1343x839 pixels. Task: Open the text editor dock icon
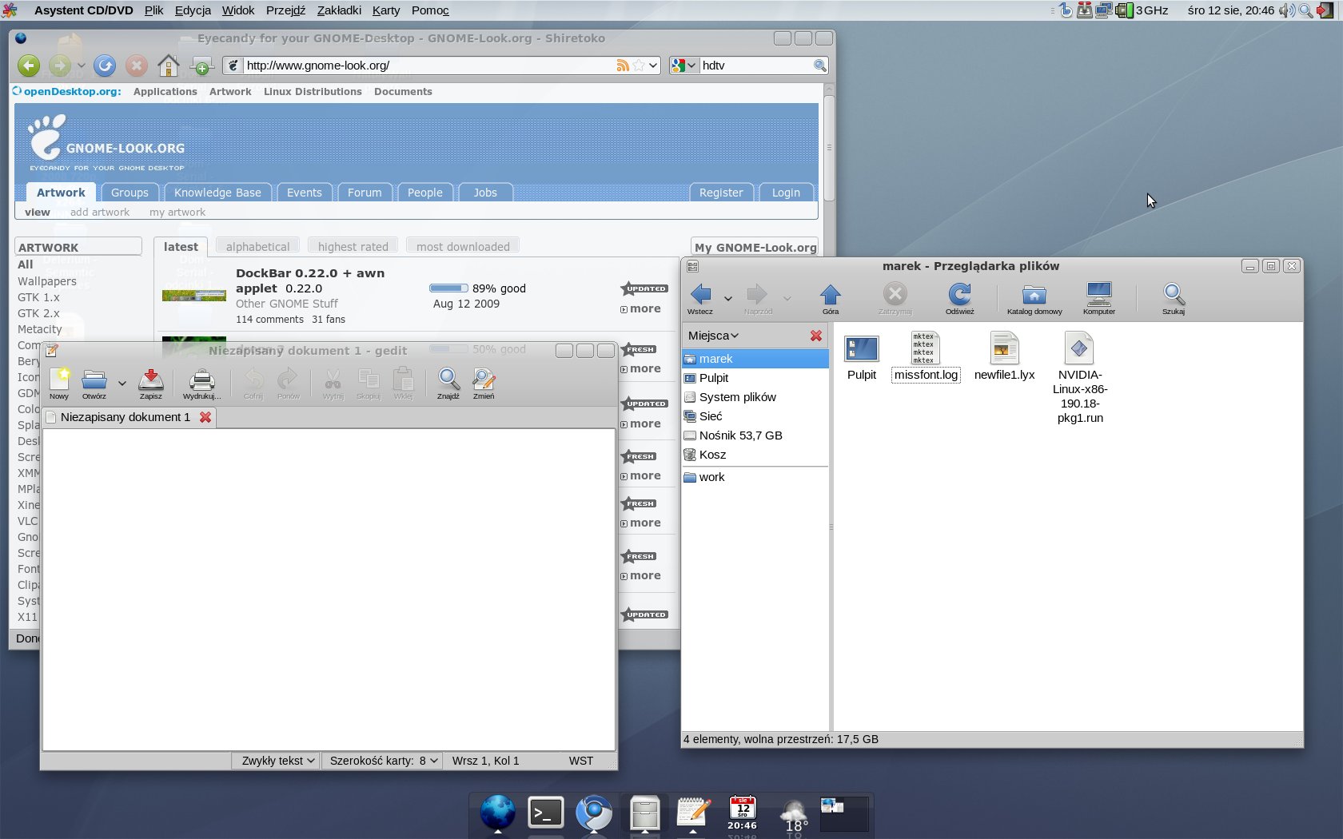(692, 814)
